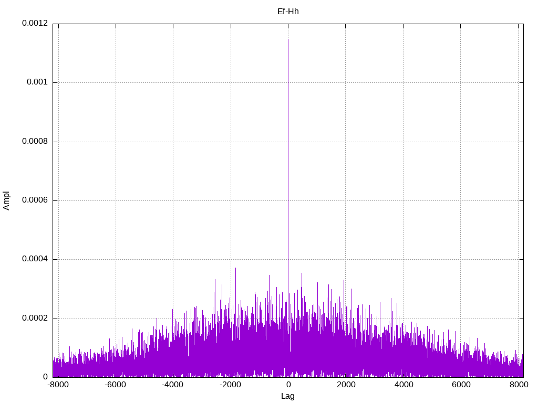The width and height of the screenshot is (538, 403).
Task: Click x-axis tick label -2000
Action: pos(230,385)
